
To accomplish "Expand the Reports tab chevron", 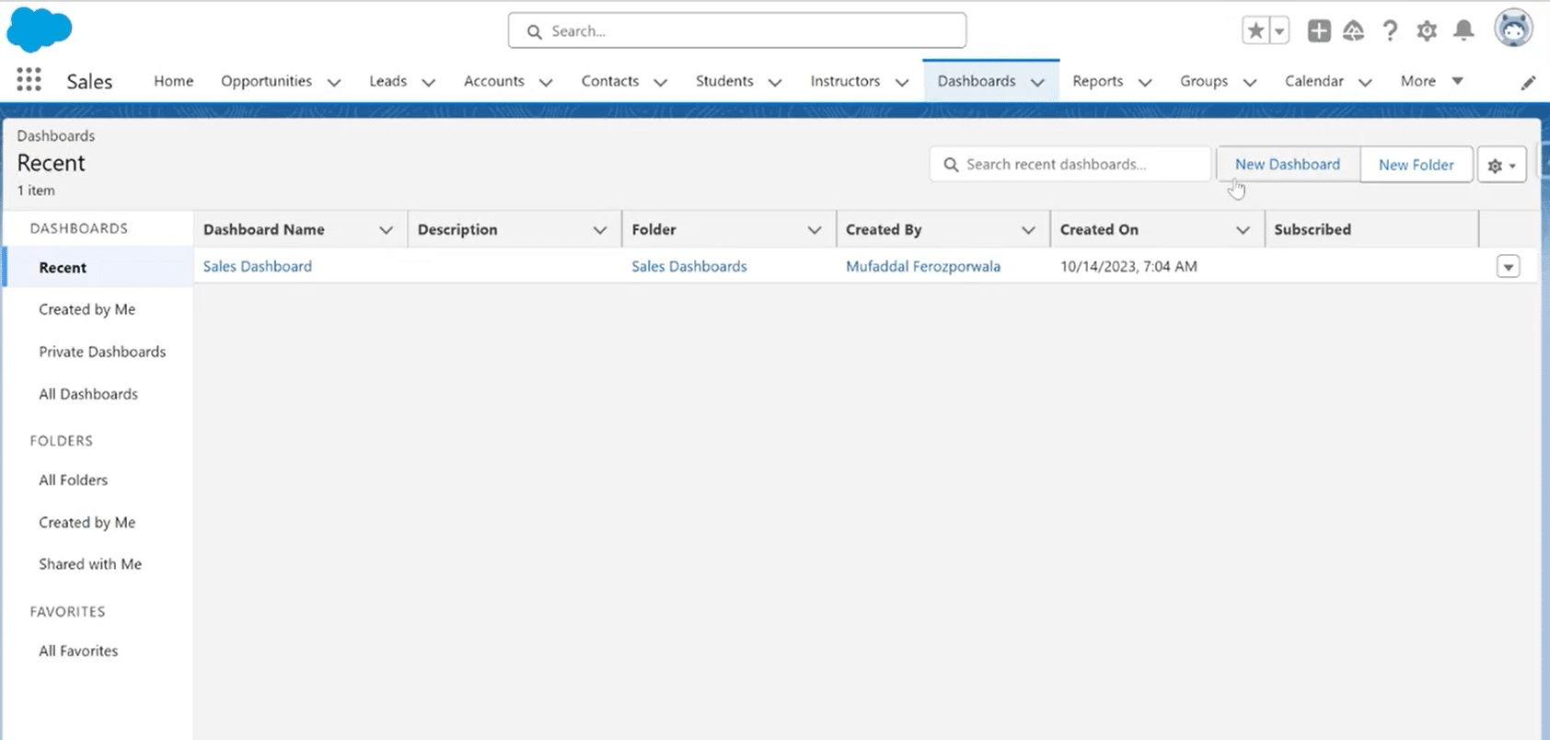I will pyautogui.click(x=1145, y=82).
